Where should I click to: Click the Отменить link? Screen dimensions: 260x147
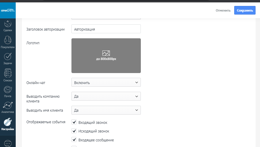coord(223,10)
